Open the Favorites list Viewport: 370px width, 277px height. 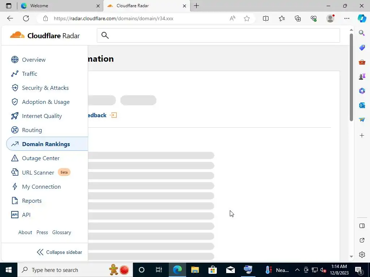click(x=282, y=18)
